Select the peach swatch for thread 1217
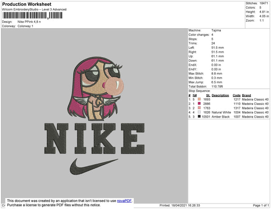This screenshot has height=209, width=271. click(199, 99)
